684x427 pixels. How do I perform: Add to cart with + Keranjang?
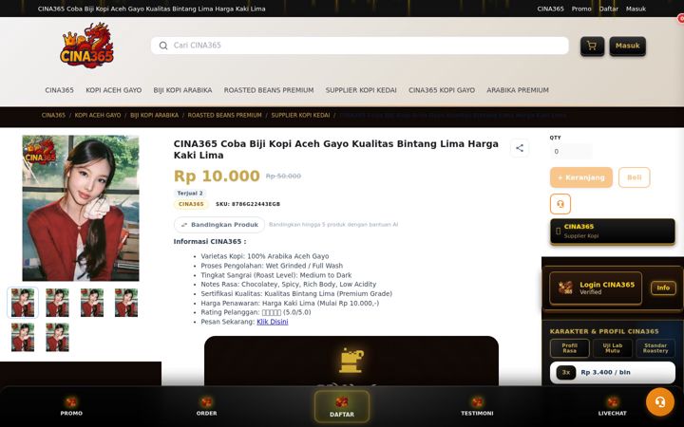(x=581, y=177)
